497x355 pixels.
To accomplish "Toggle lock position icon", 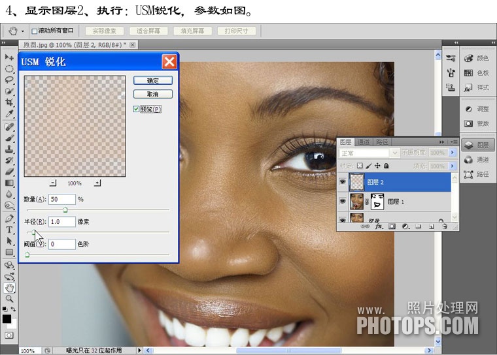I will [377, 166].
